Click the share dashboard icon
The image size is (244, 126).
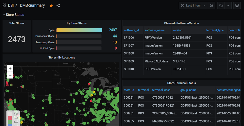(x=58, y=6)
